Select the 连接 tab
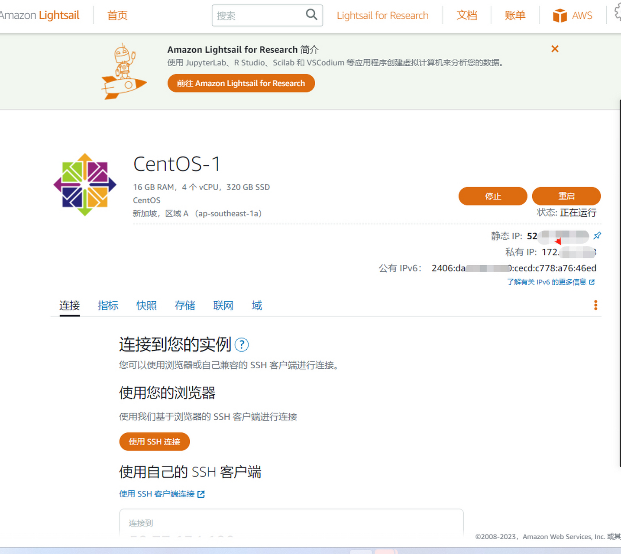 (69, 306)
